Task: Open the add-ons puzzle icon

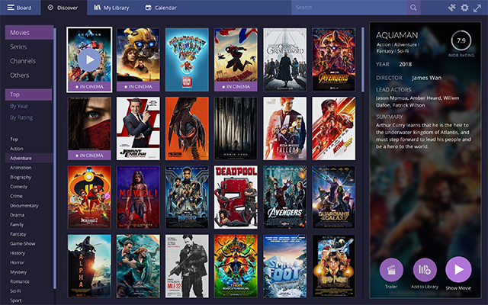Action: (451, 8)
